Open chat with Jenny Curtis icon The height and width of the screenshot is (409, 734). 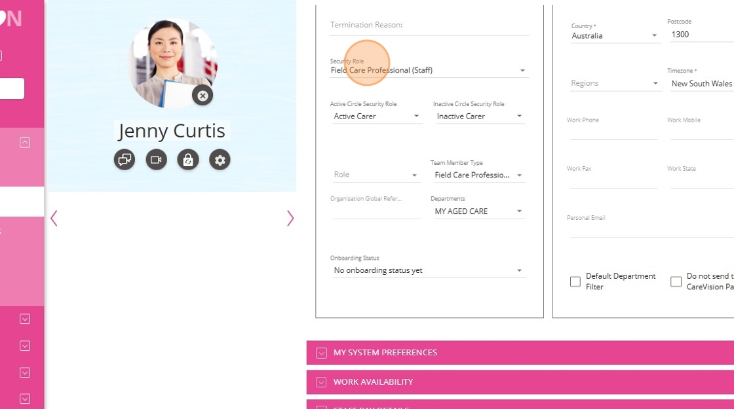pyautogui.click(x=125, y=160)
